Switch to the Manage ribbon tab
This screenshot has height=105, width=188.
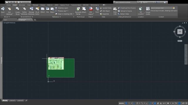pos(35,5)
